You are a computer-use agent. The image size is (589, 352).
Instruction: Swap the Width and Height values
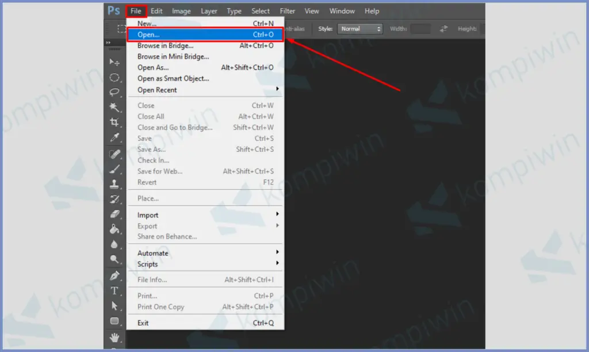[x=443, y=29]
